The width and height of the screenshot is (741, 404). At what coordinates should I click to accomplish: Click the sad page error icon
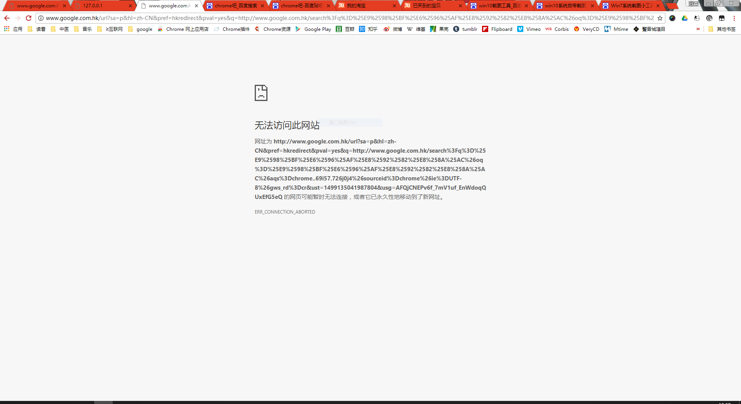(261, 93)
